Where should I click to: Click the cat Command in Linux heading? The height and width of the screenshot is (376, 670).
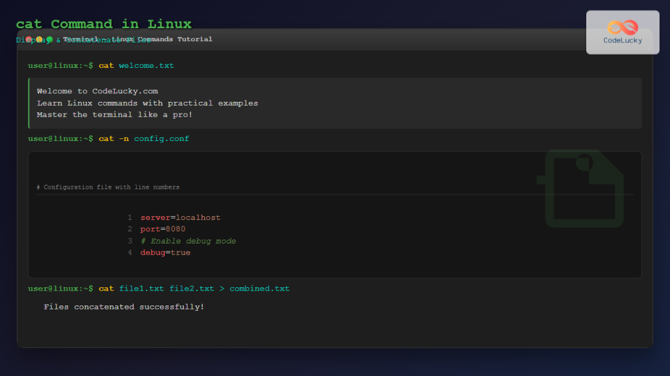coord(103,23)
